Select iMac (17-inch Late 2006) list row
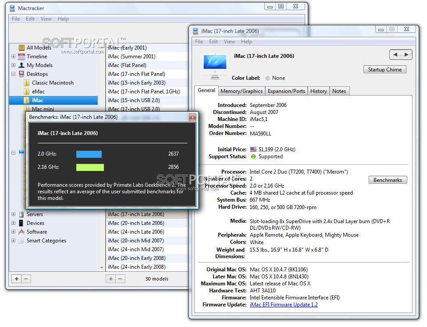Screen dimensions: 427x327 pyautogui.click(x=147, y=214)
